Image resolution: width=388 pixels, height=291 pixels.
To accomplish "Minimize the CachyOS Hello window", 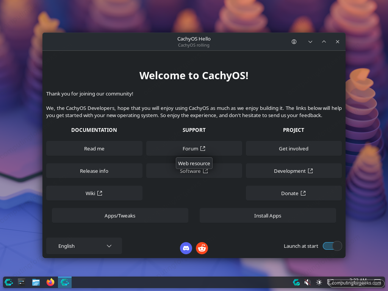I will click(310, 42).
